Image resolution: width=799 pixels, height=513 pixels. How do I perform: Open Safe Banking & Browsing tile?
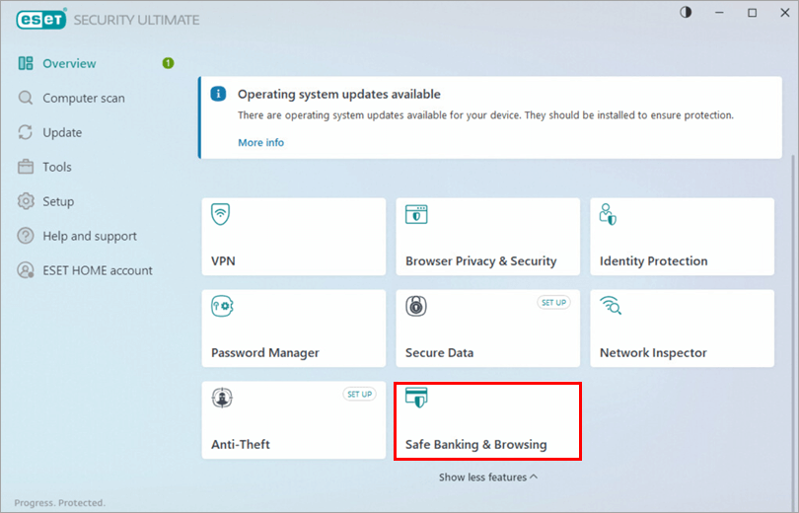[x=487, y=421]
